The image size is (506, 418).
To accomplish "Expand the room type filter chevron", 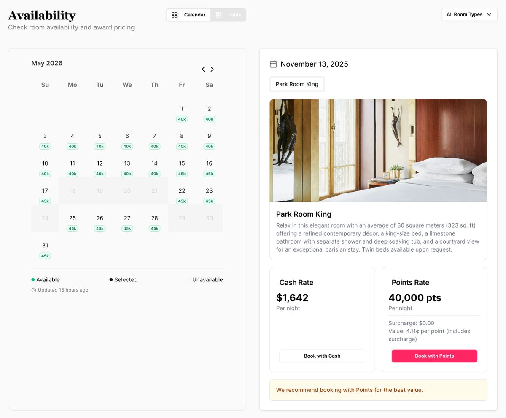I will [x=489, y=14].
